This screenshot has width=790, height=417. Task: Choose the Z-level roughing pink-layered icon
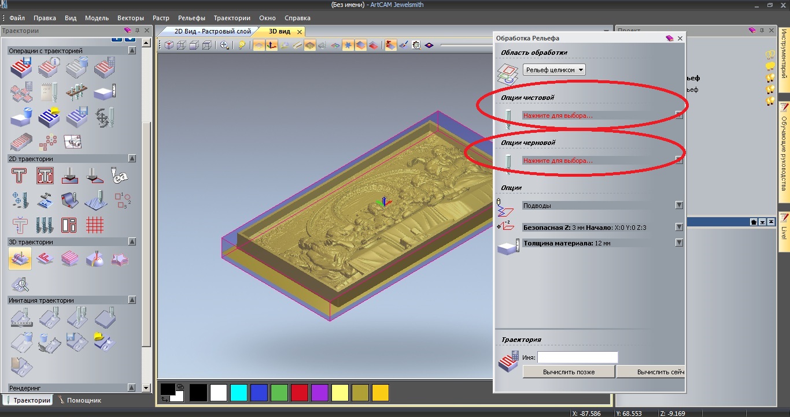point(70,259)
